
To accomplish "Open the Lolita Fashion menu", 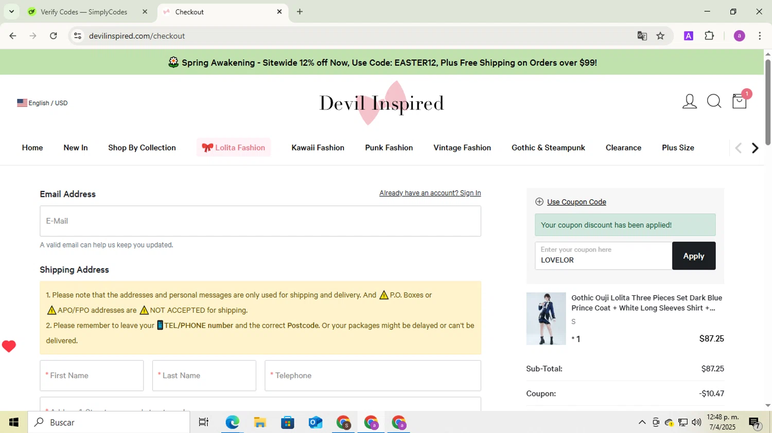I will tap(234, 147).
